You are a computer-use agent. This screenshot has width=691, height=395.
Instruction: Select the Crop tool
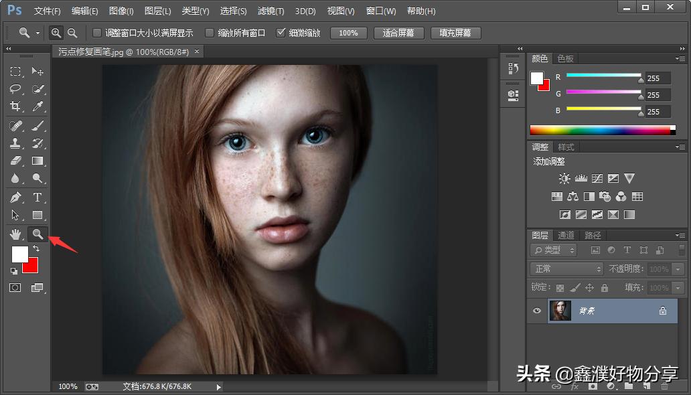point(15,106)
